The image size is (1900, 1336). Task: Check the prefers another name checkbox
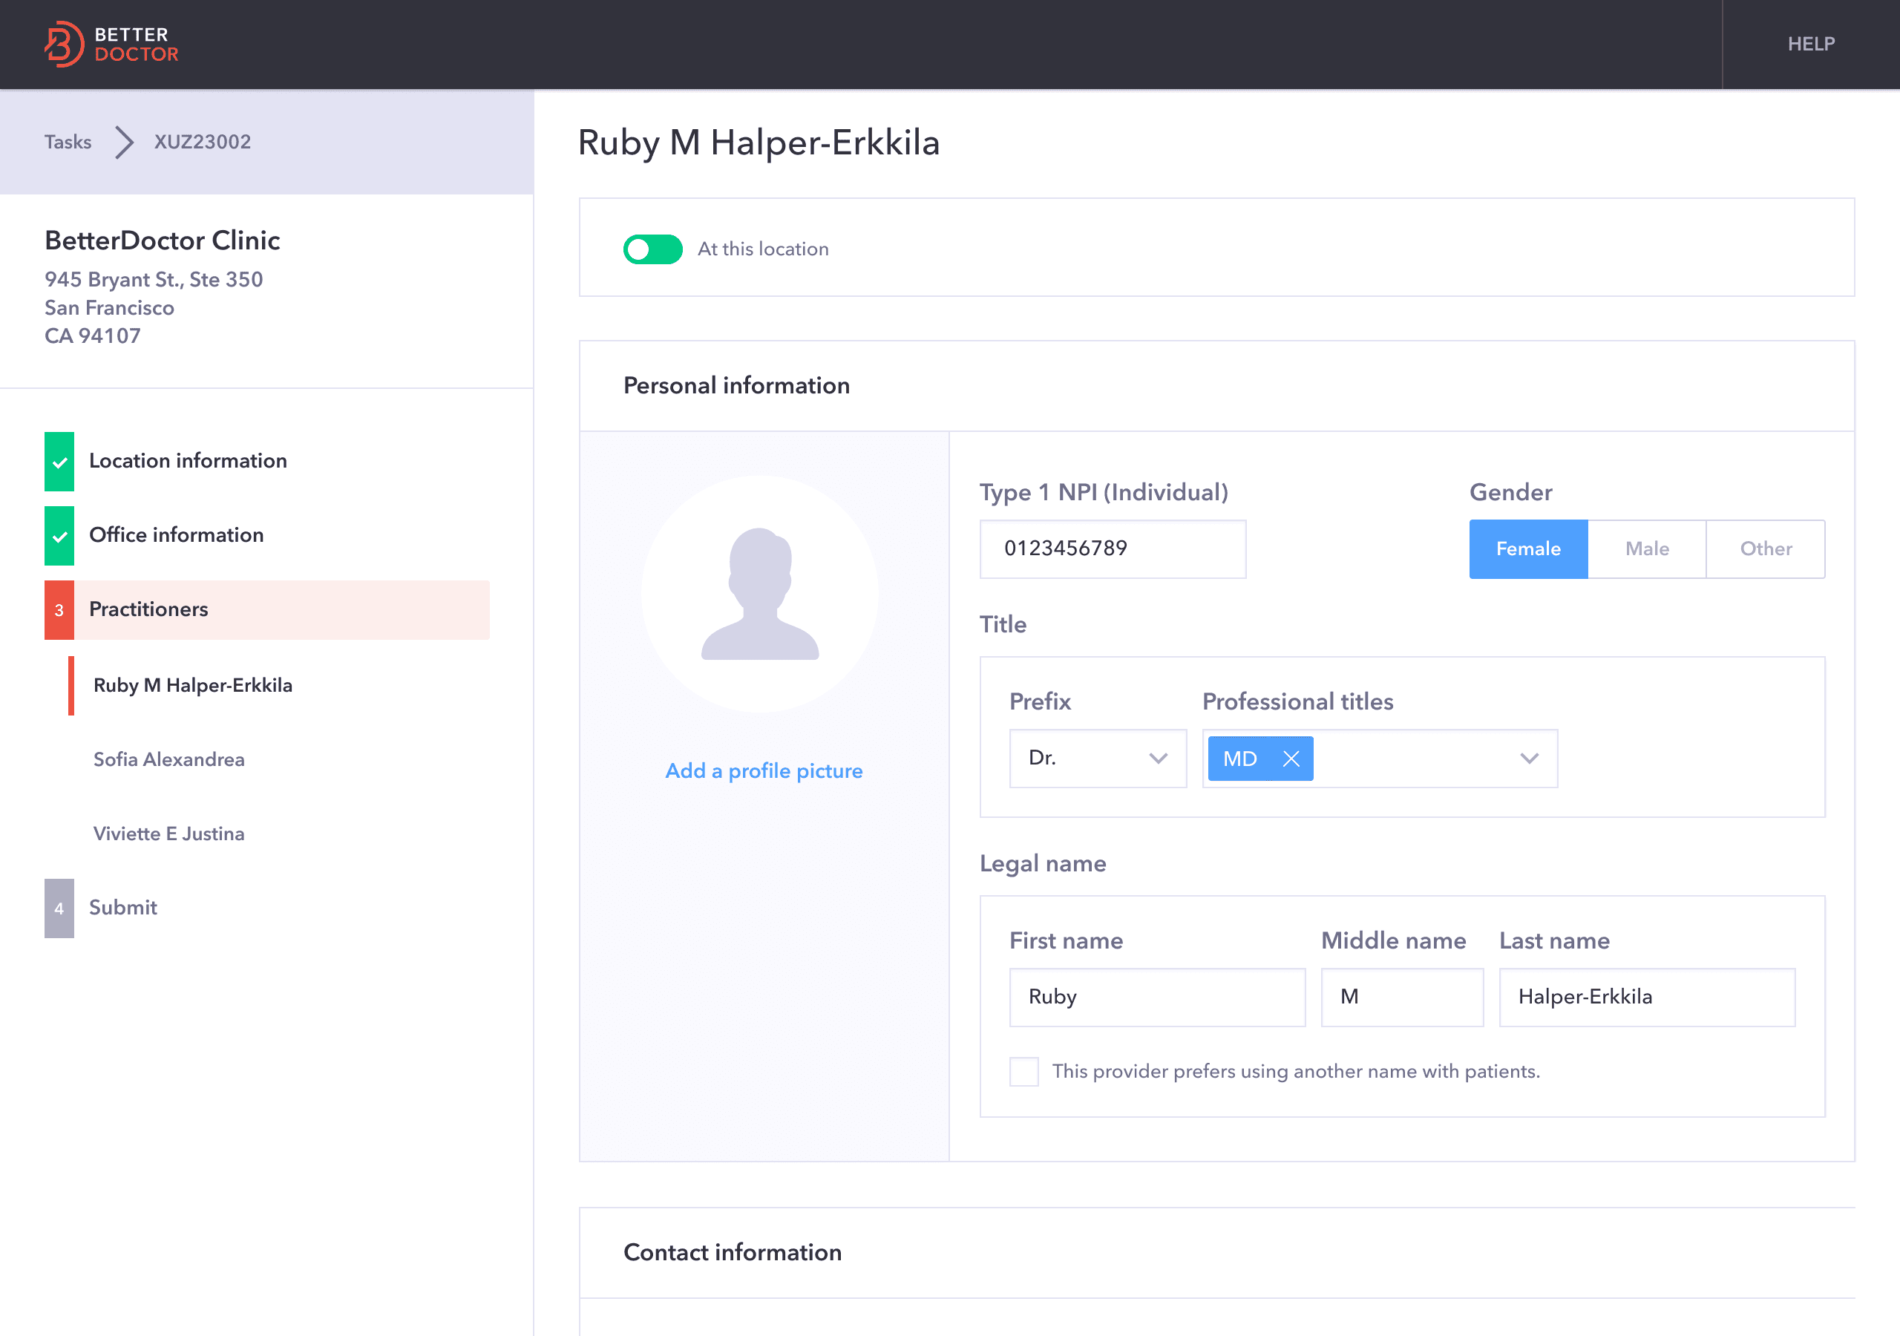point(1023,1071)
